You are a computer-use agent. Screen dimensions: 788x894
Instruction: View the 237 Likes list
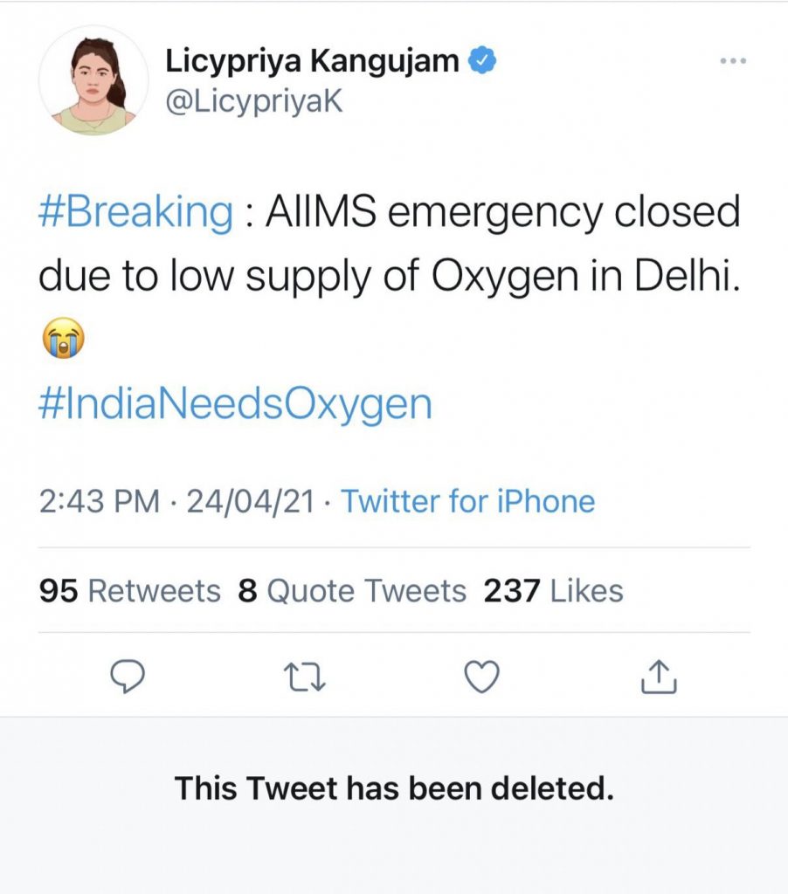pyautogui.click(x=553, y=591)
